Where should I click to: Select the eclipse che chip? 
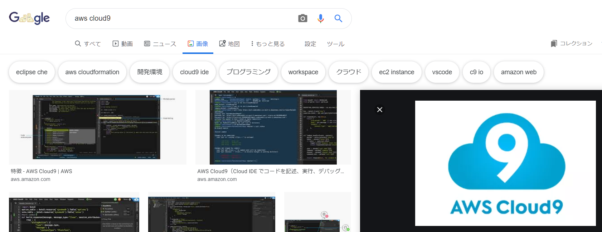pos(32,72)
